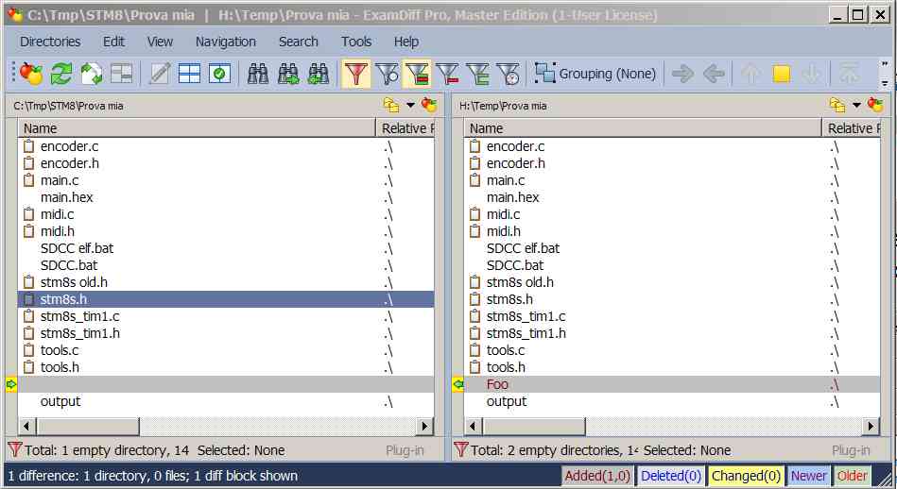
Task: Click the filter funnel icon in left status bar
Action: coord(15,450)
